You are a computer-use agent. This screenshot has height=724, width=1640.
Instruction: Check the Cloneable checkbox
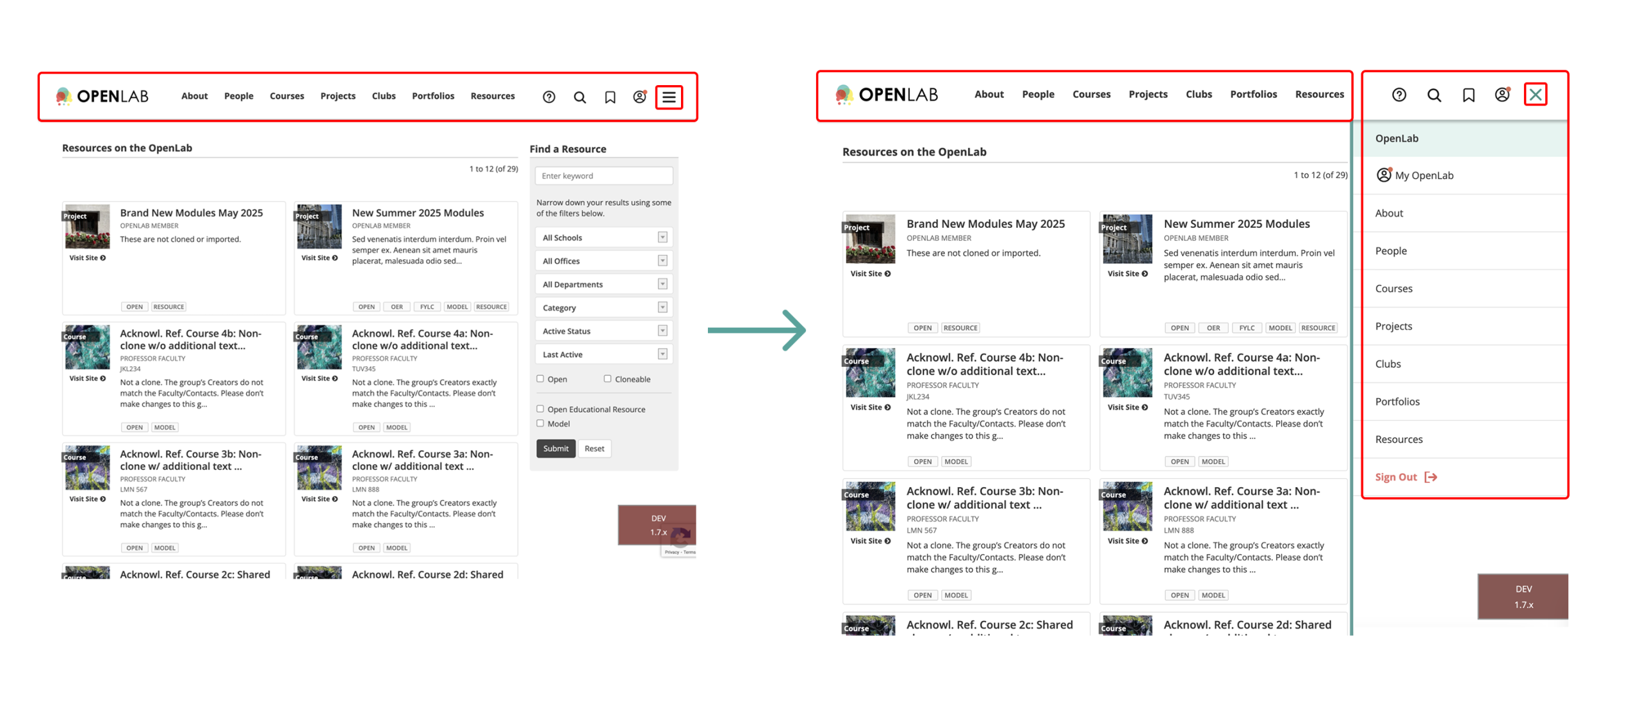[607, 378]
